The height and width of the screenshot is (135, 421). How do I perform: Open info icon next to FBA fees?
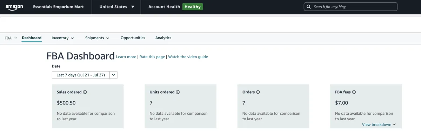coord(354,92)
